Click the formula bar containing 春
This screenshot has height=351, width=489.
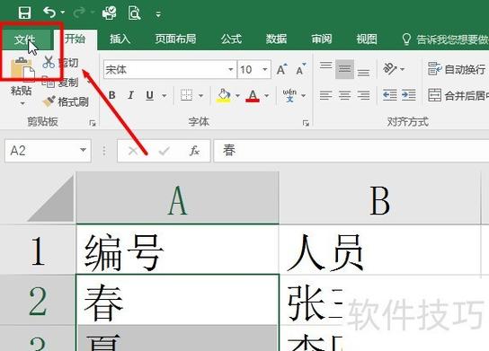(351, 151)
